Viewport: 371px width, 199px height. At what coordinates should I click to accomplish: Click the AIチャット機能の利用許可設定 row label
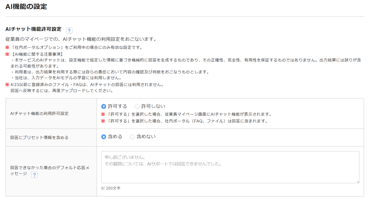[39, 113]
